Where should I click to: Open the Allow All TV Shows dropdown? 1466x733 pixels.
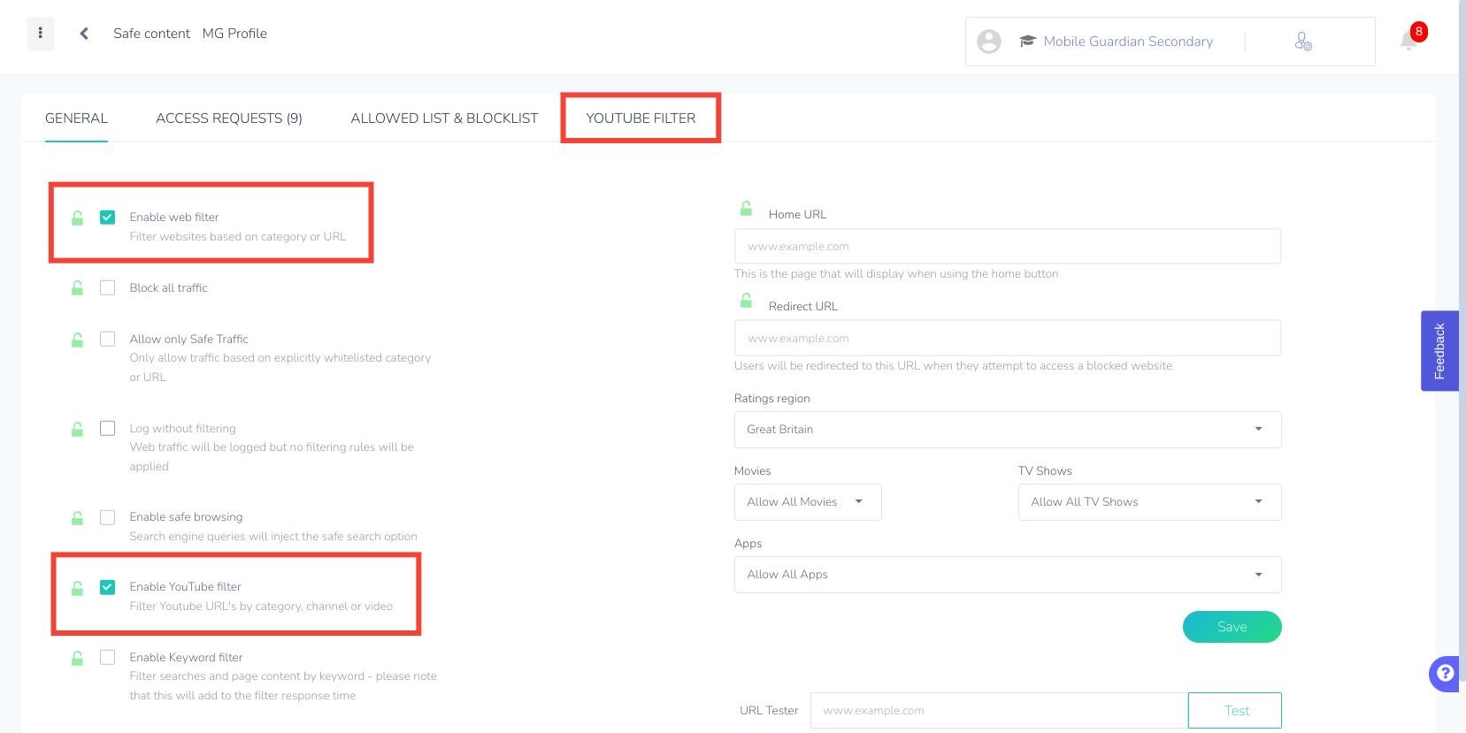pos(1149,502)
